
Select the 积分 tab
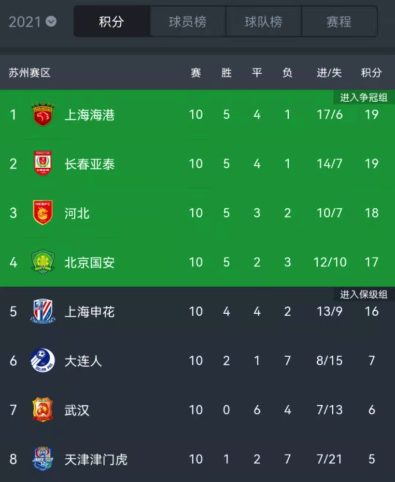(x=112, y=22)
